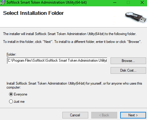The height and width of the screenshot is (120, 147).
Task: Select the Everyone radio button
Action: (x=11, y=94)
